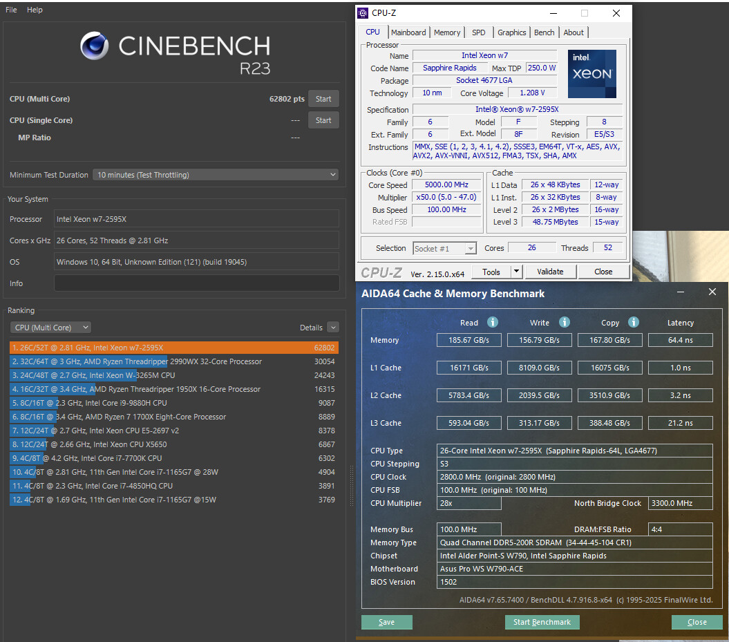Expand the Details toggle arrow in Ranking
Image resolution: width=729 pixels, height=642 pixels.
click(x=333, y=328)
